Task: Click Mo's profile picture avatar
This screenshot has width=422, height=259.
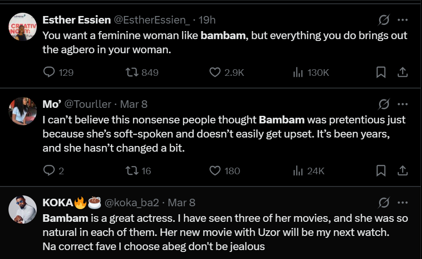Action: pos(23,111)
